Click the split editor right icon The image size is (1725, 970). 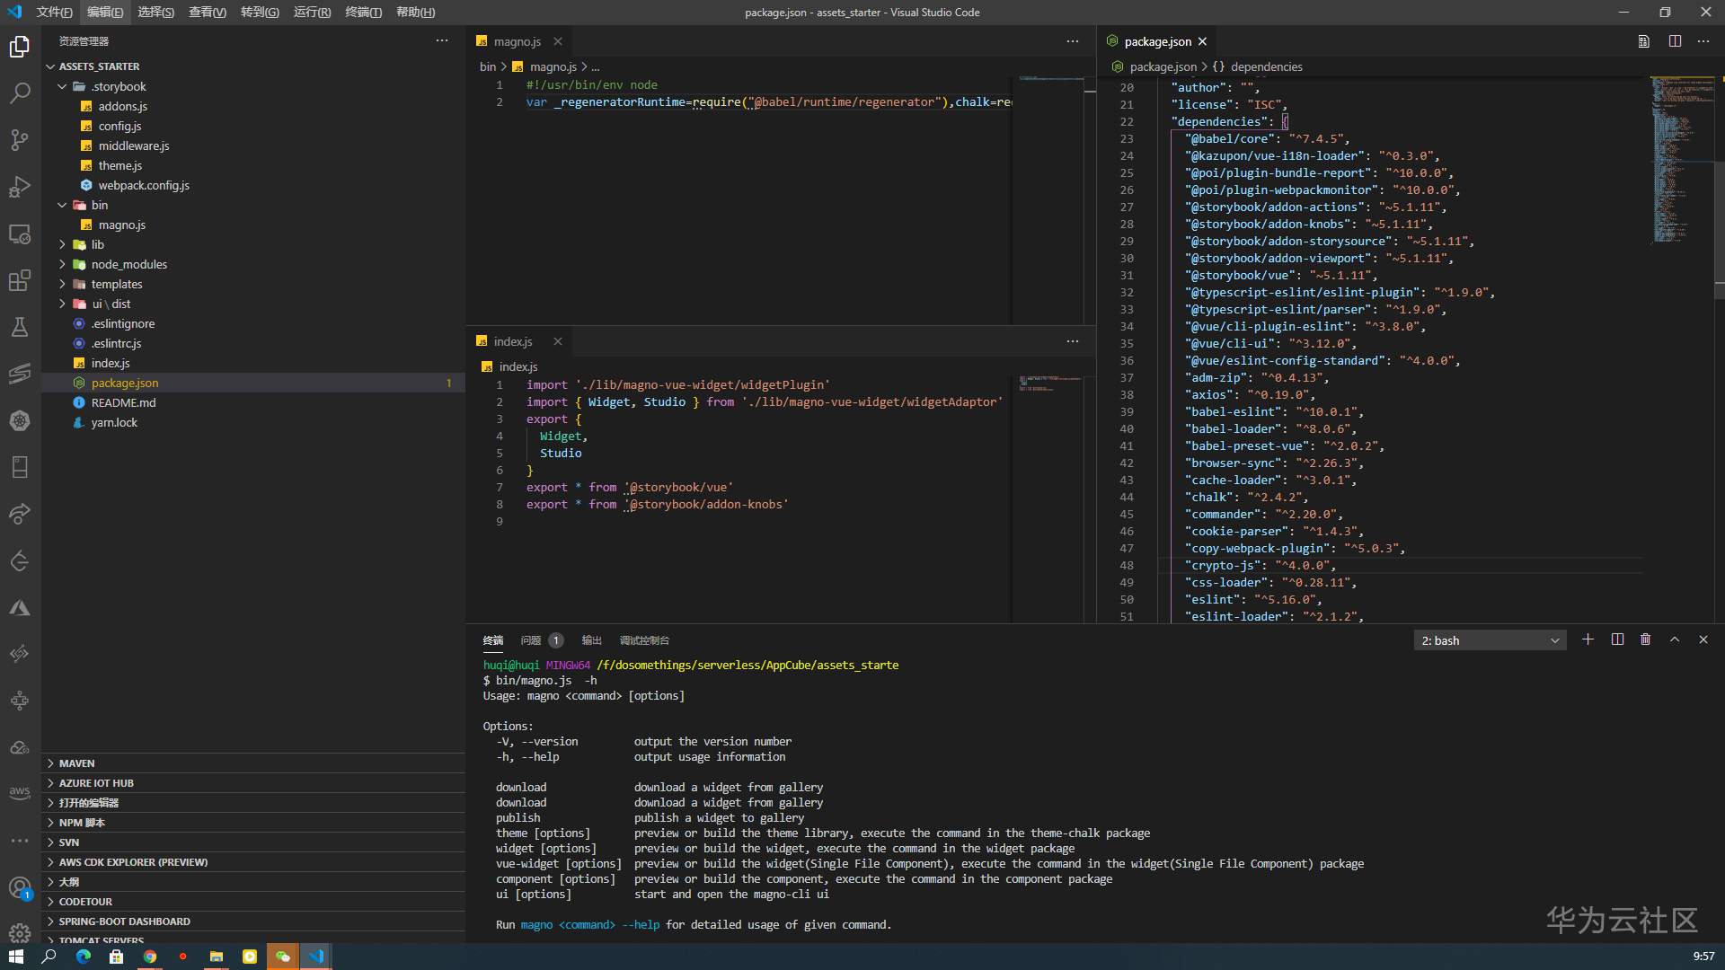tap(1675, 41)
